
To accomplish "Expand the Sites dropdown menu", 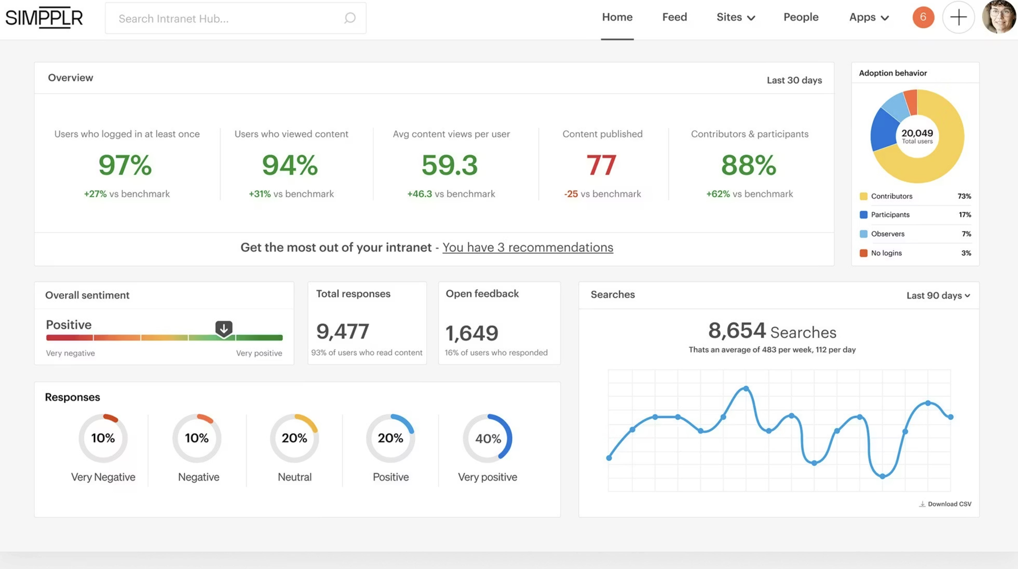I will (x=735, y=17).
